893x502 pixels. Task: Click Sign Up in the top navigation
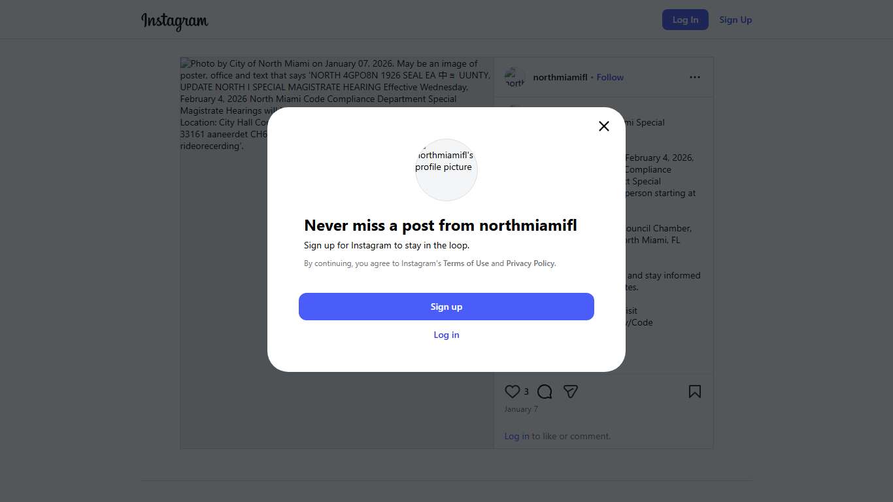(735, 20)
